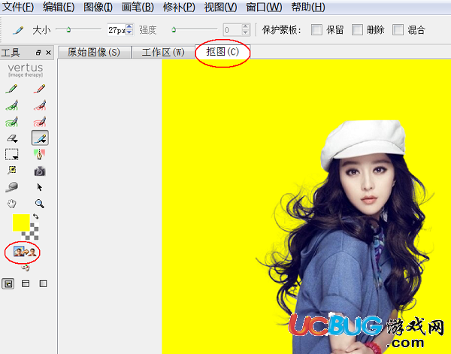Swap foreground and background colors
The width and height of the screenshot is (451, 354).
pos(35,216)
